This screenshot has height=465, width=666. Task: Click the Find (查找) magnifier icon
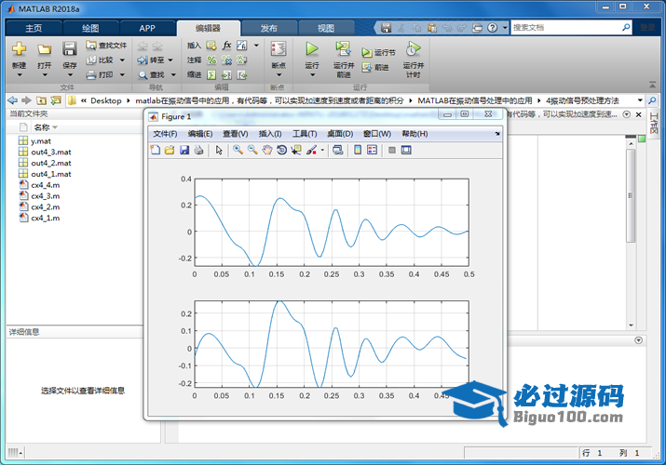[143, 75]
